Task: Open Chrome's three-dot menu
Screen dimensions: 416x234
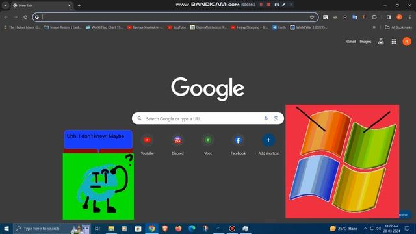Action: [410, 17]
